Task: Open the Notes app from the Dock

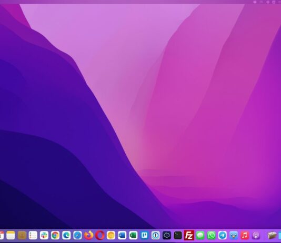Action: point(11,235)
